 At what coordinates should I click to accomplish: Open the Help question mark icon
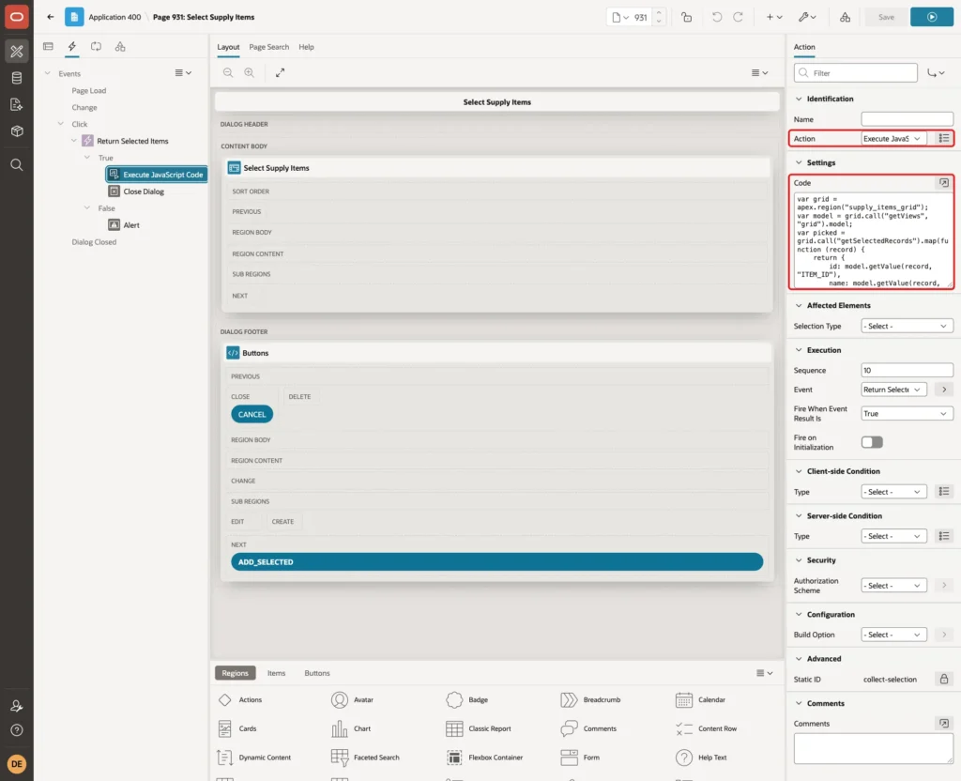17,730
